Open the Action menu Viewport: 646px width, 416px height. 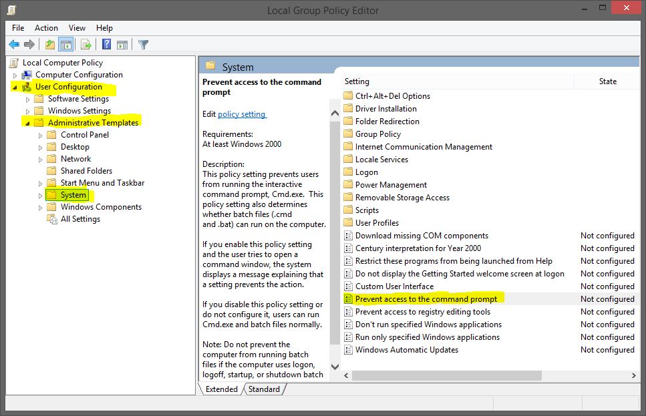point(46,28)
